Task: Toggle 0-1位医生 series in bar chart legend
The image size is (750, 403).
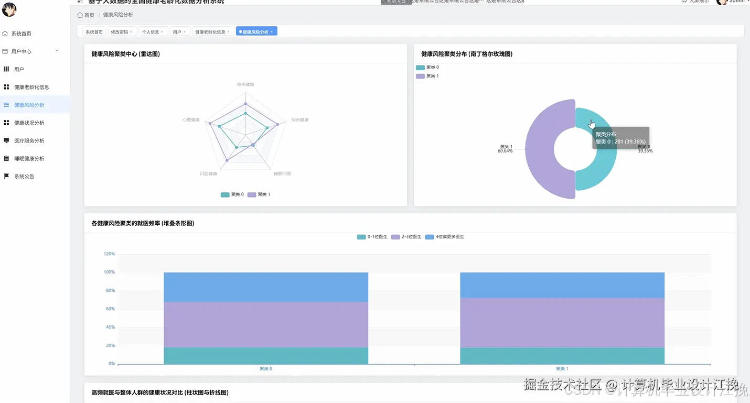Action: coord(372,237)
